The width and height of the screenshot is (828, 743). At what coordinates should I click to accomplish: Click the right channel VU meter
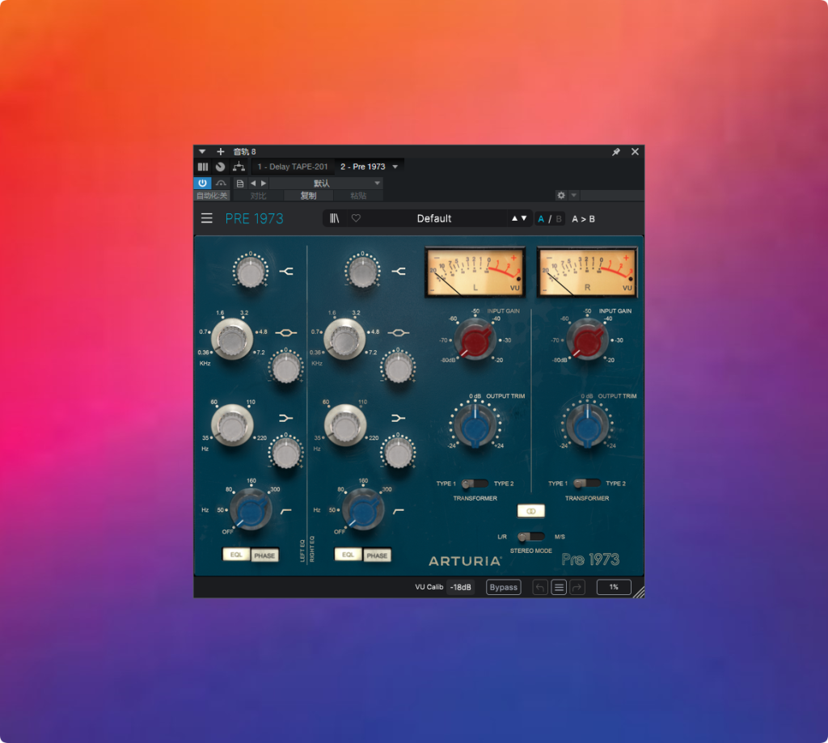[587, 272]
